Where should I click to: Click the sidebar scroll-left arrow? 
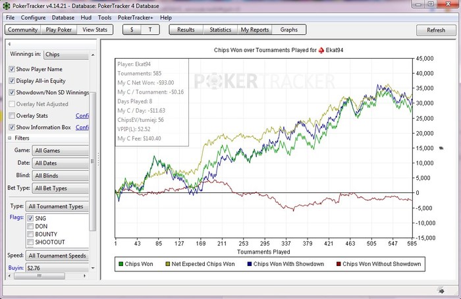(x=9, y=276)
